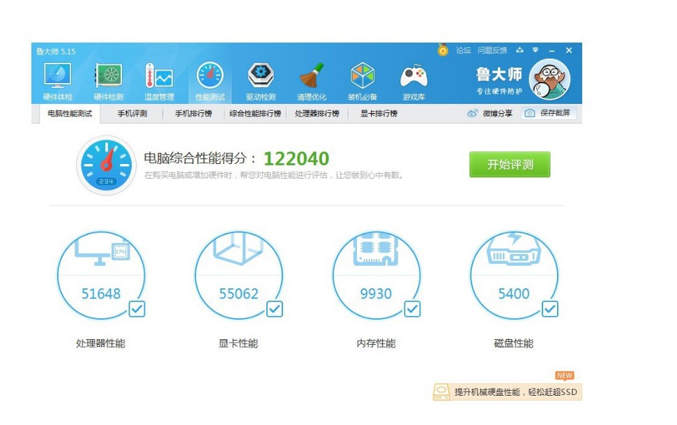The image size is (677, 425).
Task: Click the 鲁大师 5.15 title text
Action: 56,52
